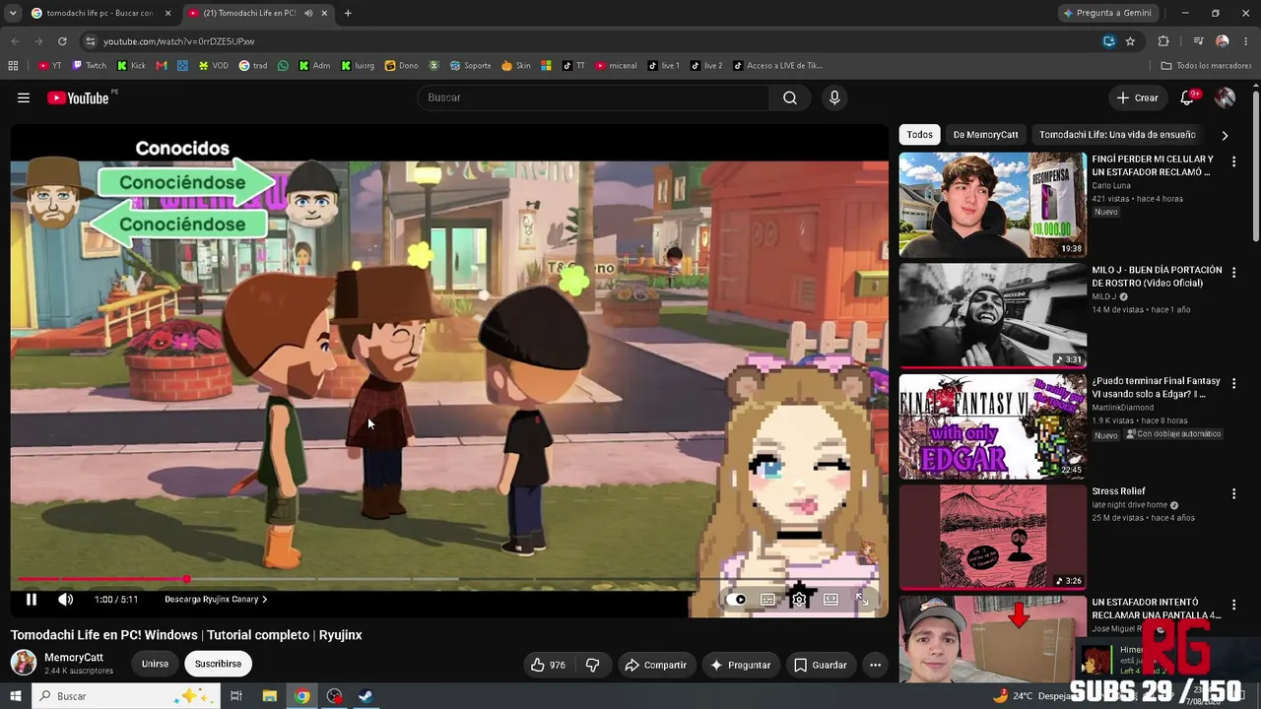Open the "Todos los marcadores" folder

1206,66
